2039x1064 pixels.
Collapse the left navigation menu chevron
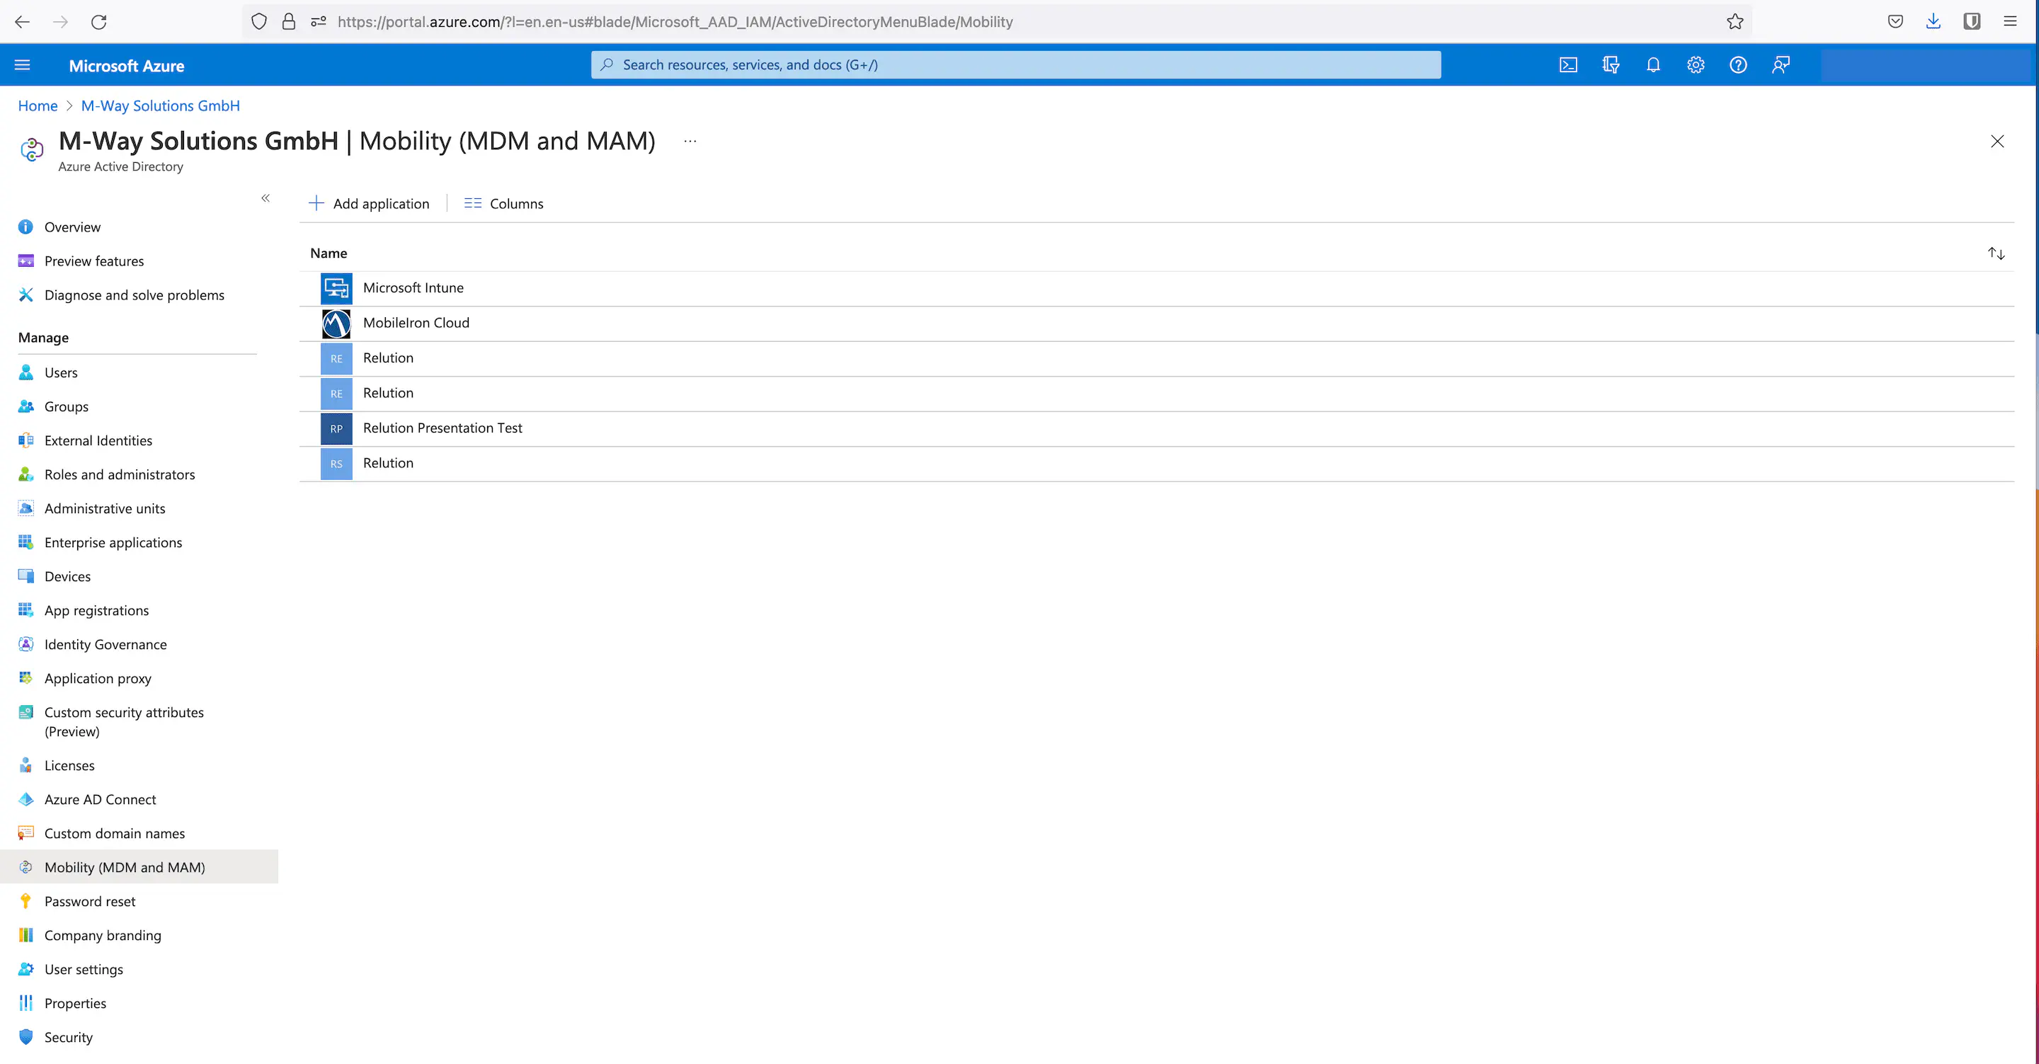tap(265, 198)
